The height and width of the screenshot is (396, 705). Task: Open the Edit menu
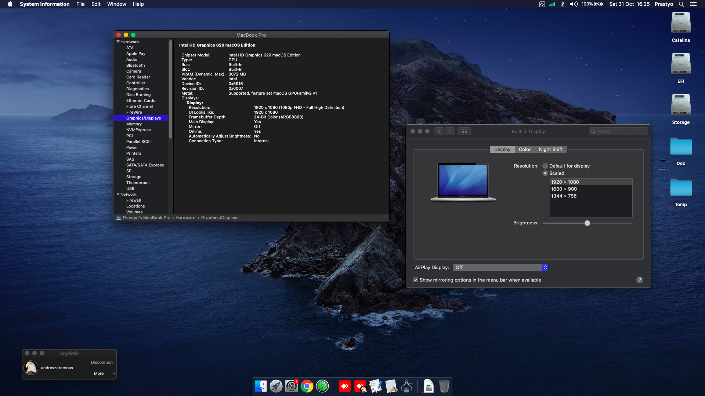[96, 4]
